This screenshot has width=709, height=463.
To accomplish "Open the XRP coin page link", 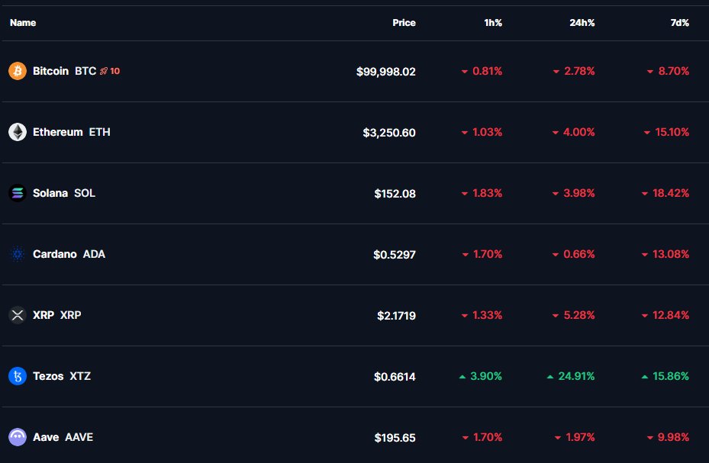I will (x=44, y=315).
